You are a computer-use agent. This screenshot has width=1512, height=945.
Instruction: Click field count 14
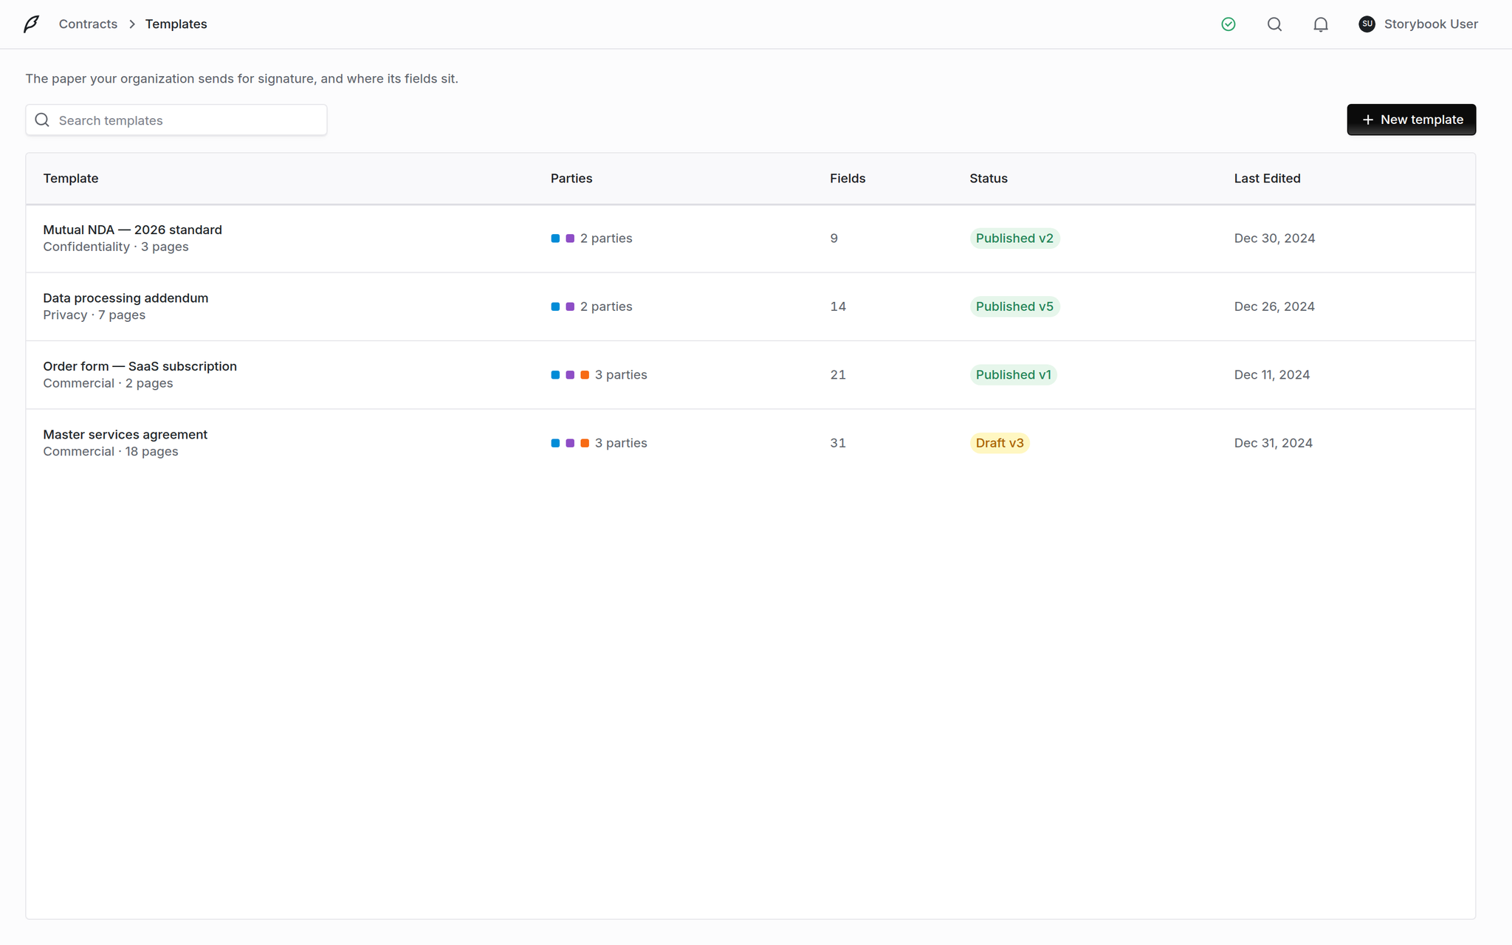pos(838,306)
